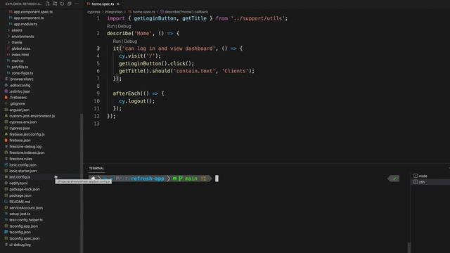This screenshot has height=253, width=450.
Task: Open cypress.env.json file
Action: 23,122
